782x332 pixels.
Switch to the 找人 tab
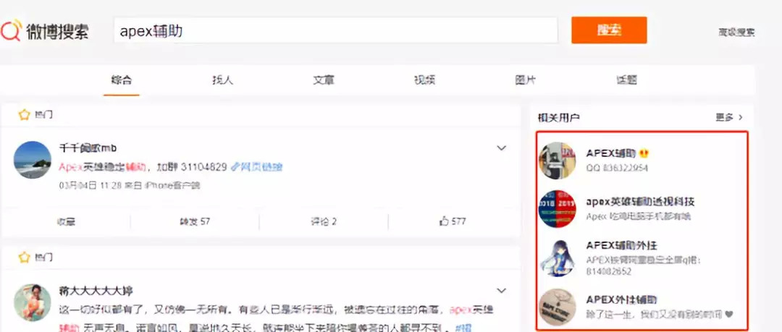point(222,80)
